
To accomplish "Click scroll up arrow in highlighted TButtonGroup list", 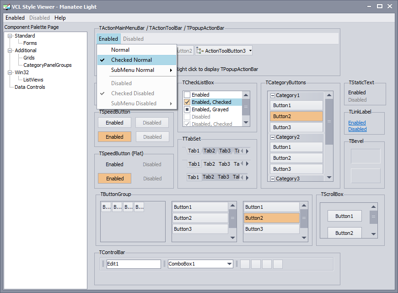I will 304,205.
